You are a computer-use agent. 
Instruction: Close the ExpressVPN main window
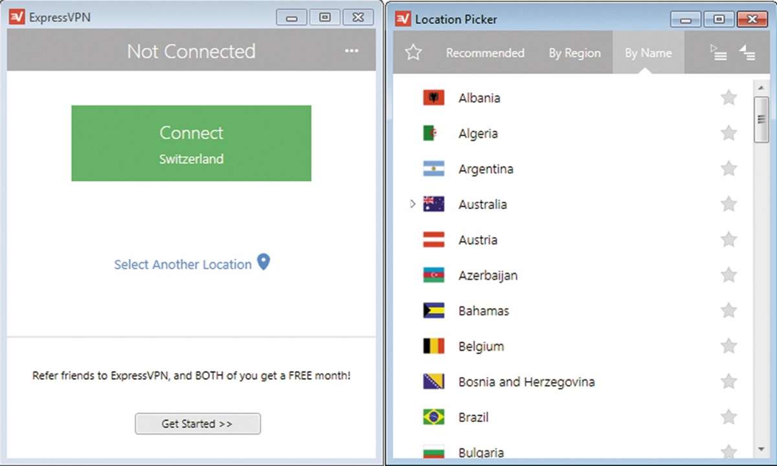358,17
